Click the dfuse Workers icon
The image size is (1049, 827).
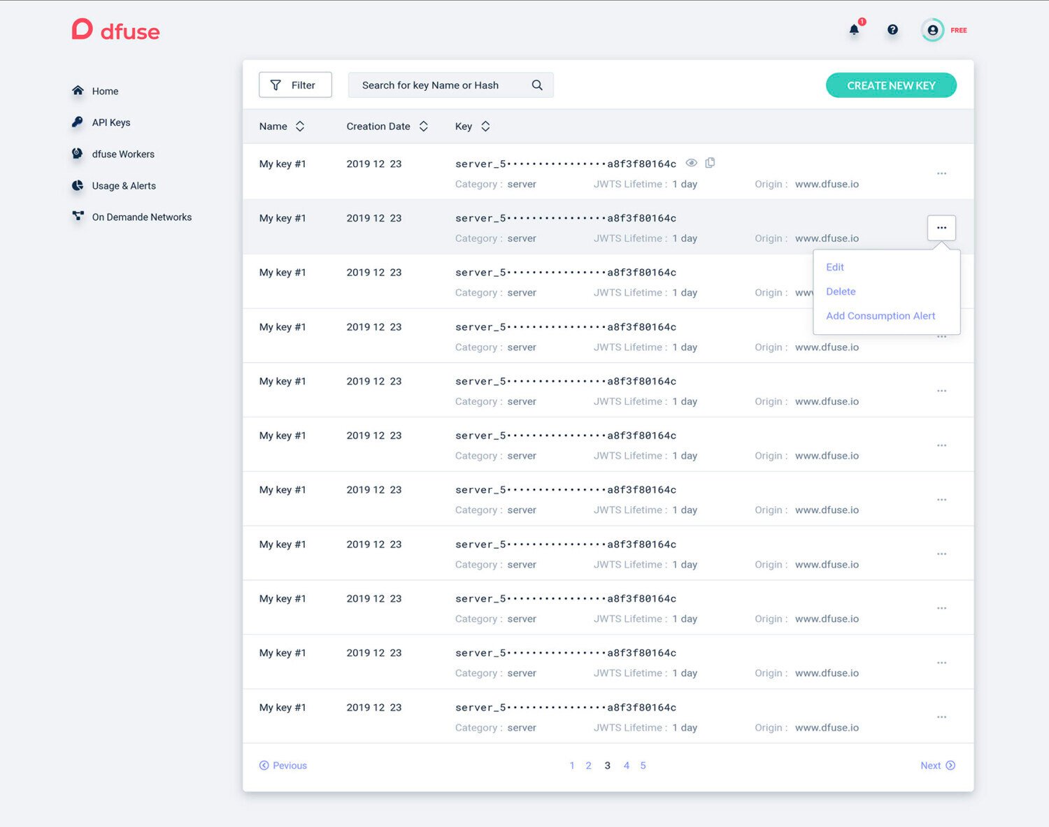pyautogui.click(x=78, y=154)
